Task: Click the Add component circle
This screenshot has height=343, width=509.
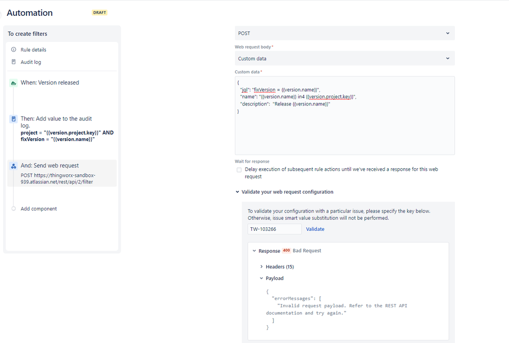Action: (14, 208)
